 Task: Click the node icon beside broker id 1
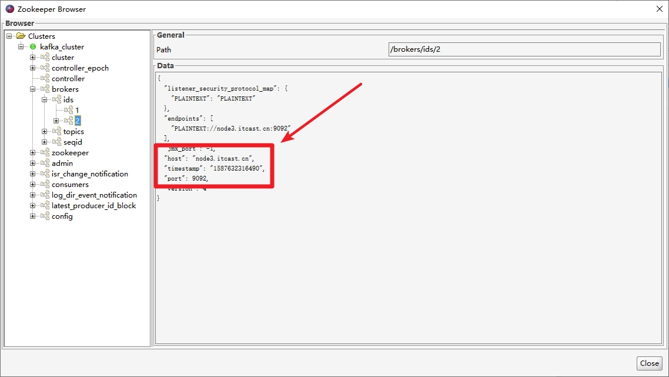(68, 110)
